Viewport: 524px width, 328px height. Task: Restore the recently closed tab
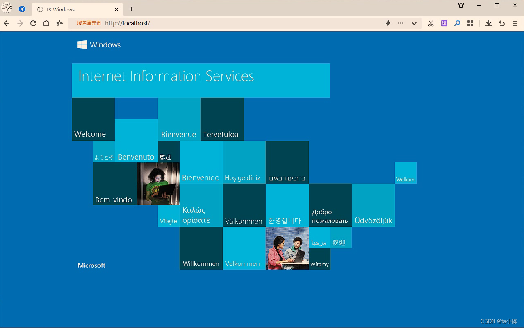(502, 23)
